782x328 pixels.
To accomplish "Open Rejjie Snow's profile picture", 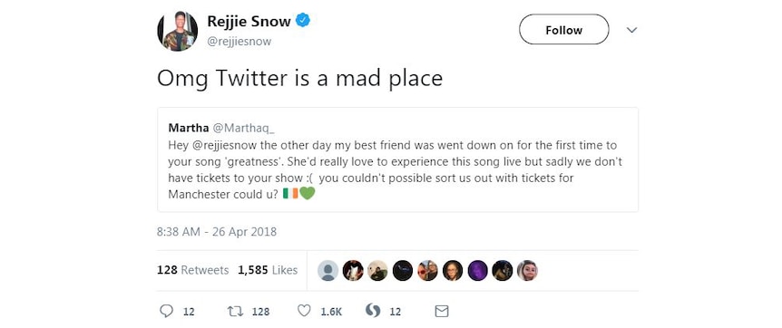I will (177, 31).
